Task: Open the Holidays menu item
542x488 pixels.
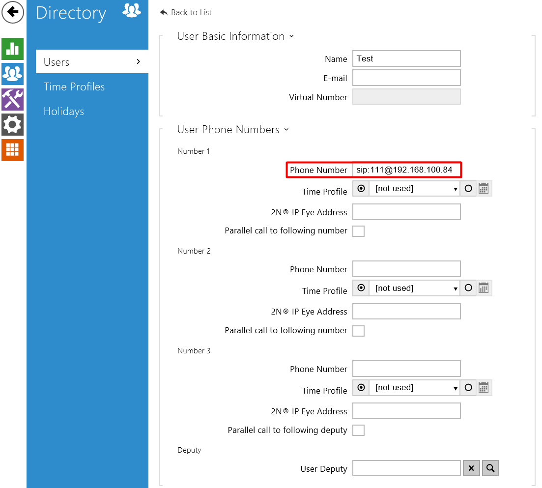Action: tap(64, 112)
